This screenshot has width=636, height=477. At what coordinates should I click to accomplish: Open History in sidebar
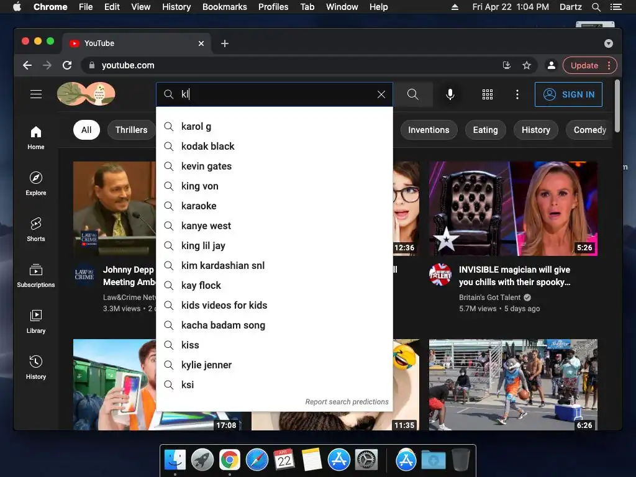click(36, 368)
